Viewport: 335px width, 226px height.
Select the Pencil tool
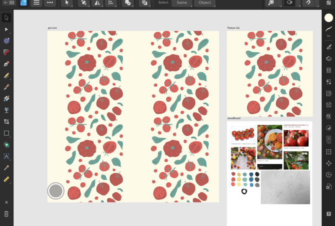(x=6, y=75)
